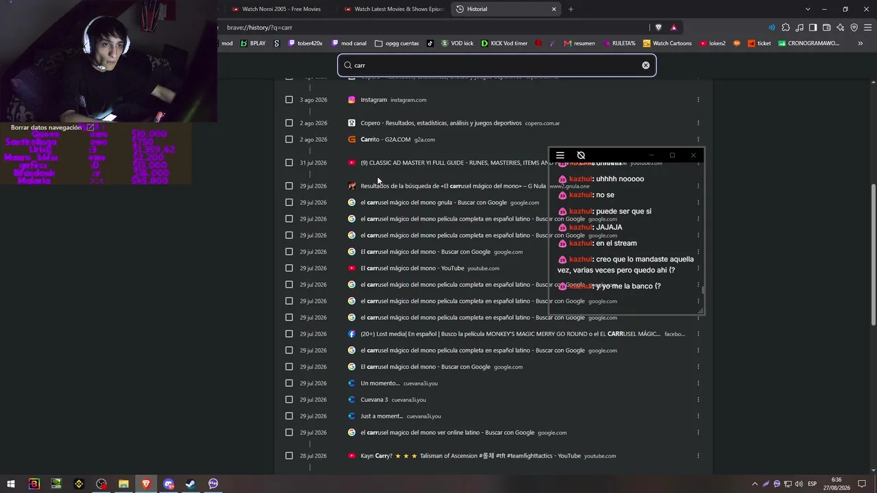
Task: Tick the checkbox for the Copero history entry
Action: pos(289,123)
